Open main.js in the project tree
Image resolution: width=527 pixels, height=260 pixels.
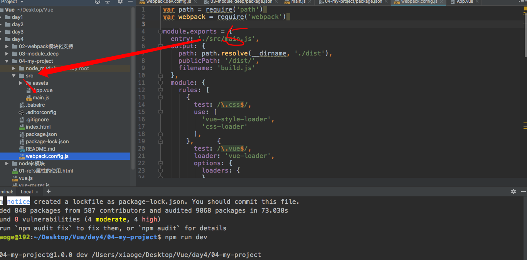[41, 98]
